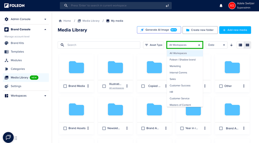
Task: Open Other folder options menu
Action: [244, 86]
